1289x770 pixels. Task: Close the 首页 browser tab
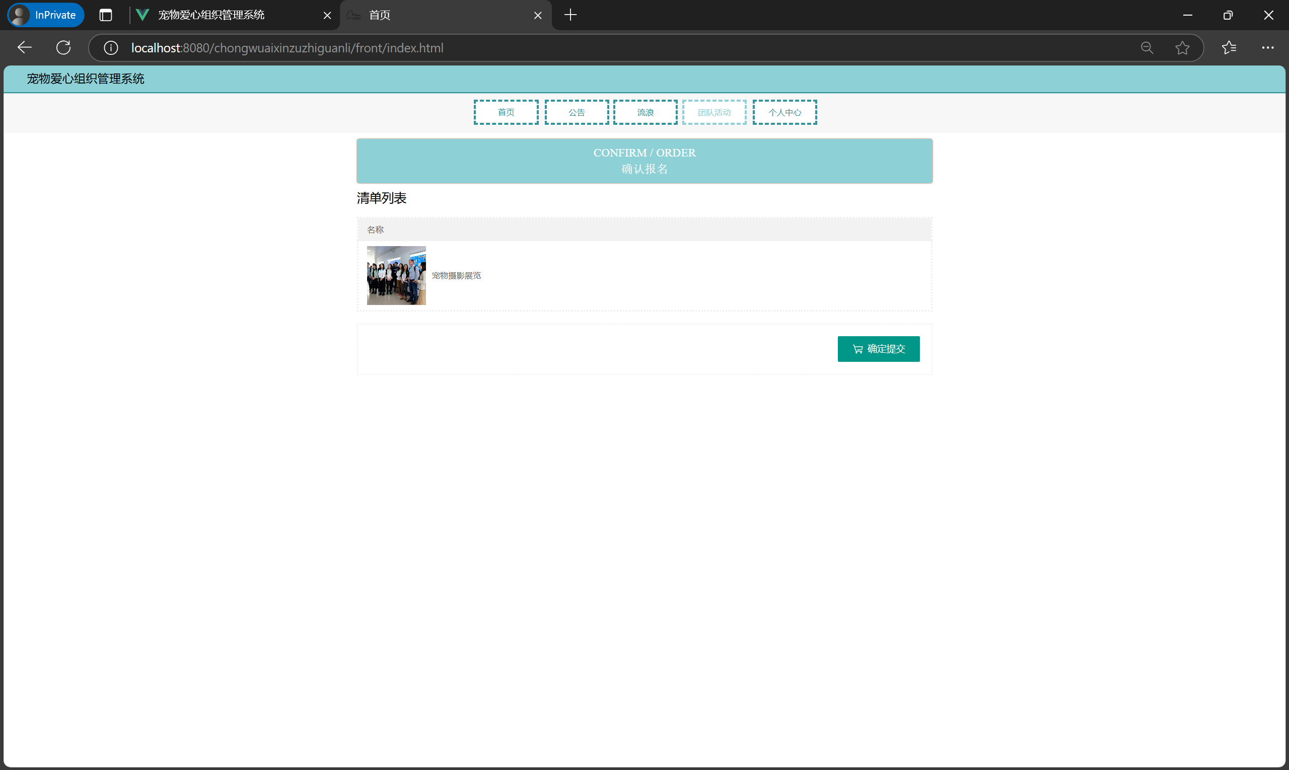click(x=537, y=16)
